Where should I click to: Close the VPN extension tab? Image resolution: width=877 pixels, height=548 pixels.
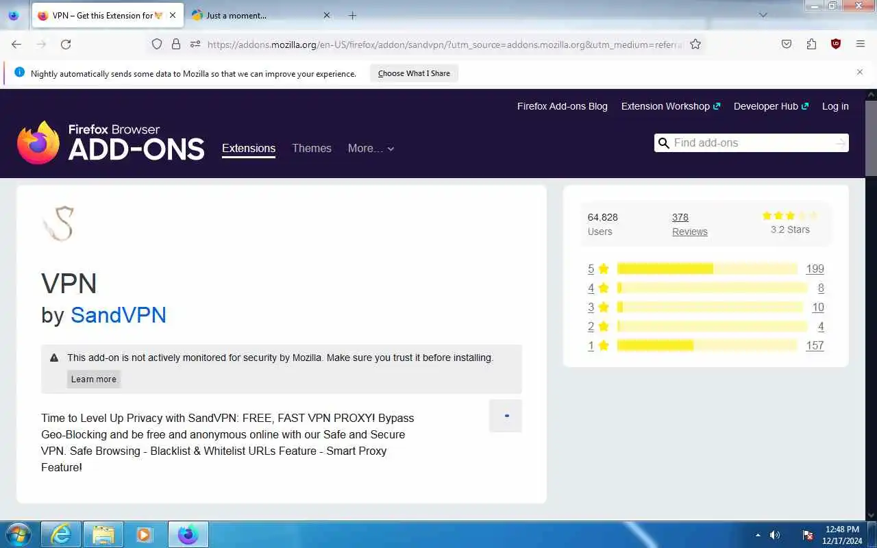point(173,15)
